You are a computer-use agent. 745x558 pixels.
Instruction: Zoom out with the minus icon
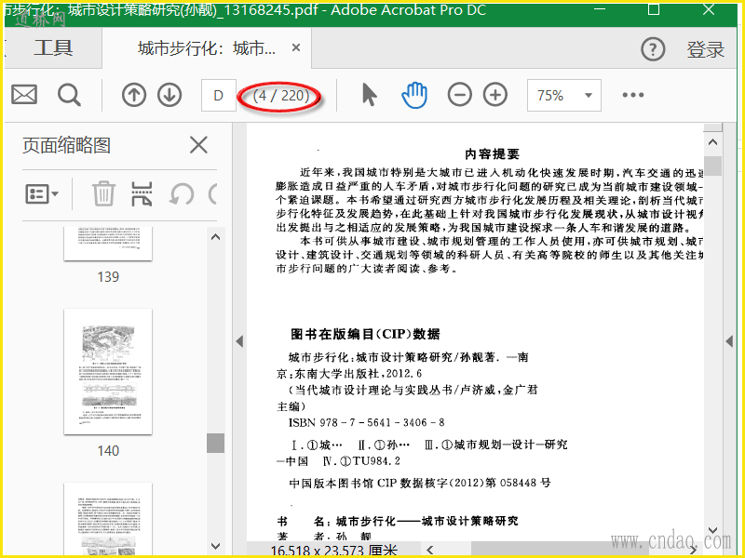459,95
